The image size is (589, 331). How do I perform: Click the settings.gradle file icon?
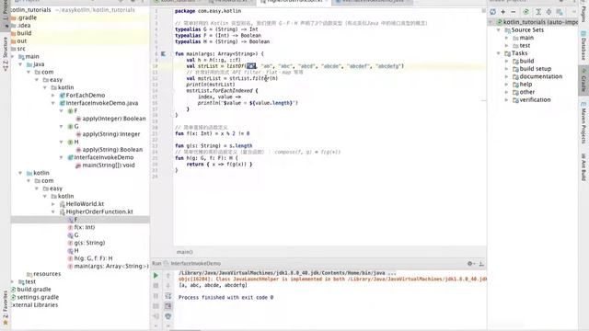click(14, 297)
